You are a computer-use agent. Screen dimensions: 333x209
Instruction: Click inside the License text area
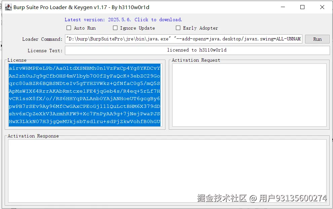coord(84,95)
